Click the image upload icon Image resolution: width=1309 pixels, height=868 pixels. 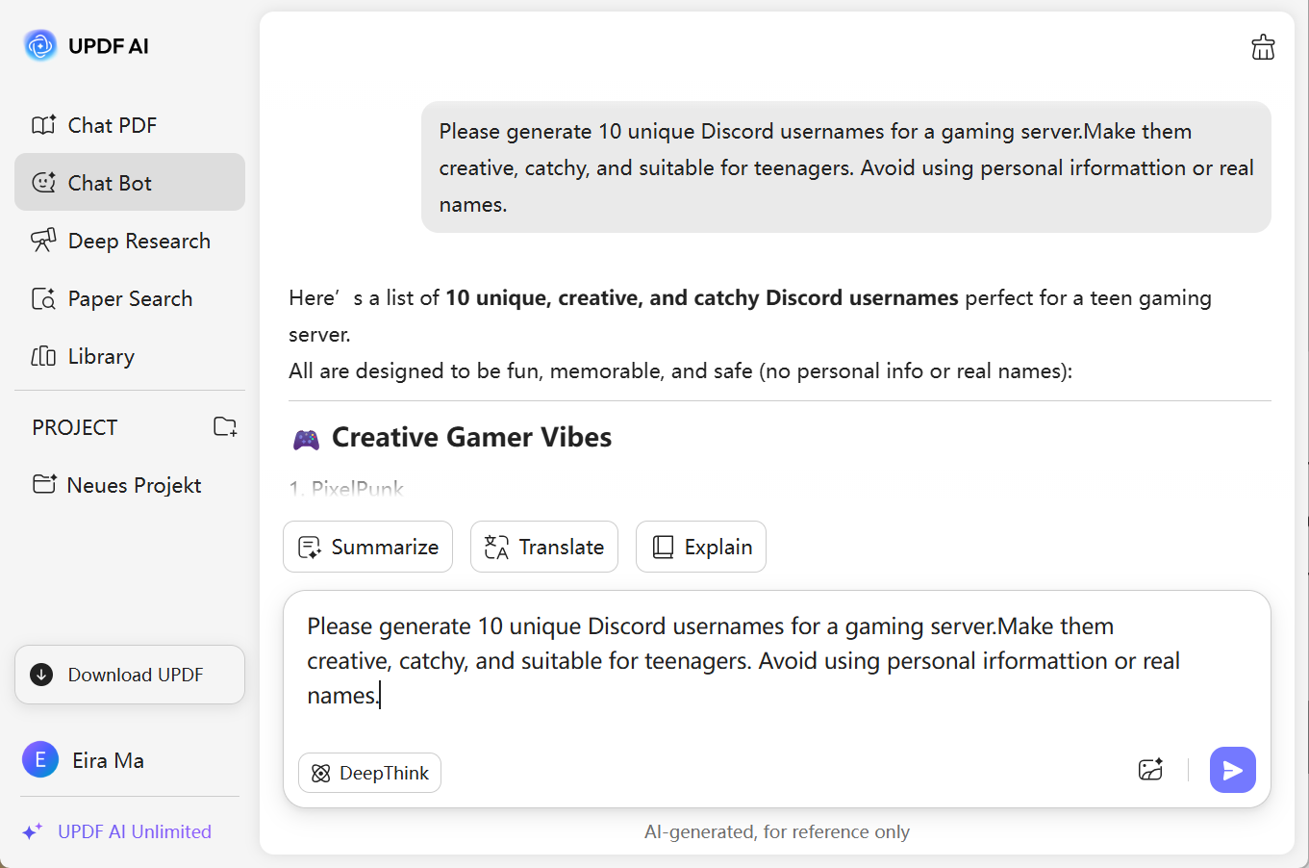pos(1150,770)
